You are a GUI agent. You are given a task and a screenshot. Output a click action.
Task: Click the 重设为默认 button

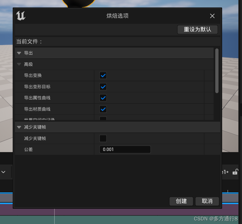click(197, 29)
